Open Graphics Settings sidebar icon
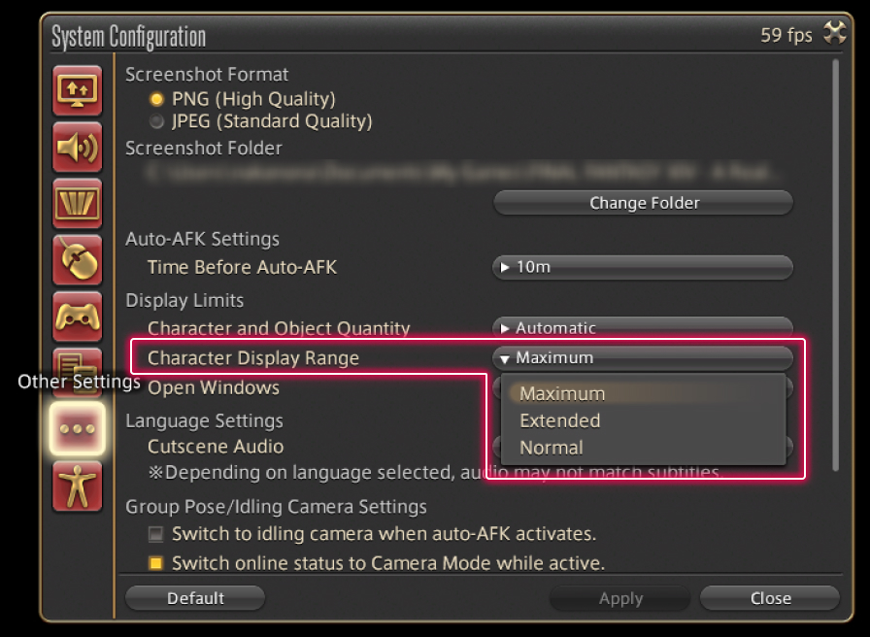This screenshot has width=870, height=637. 78,204
